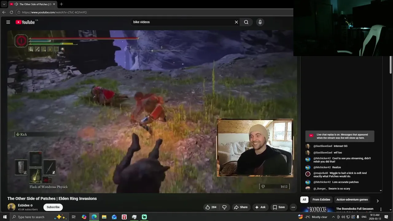
Task: Switch to Microsoft Edge on taskbar
Action: point(94,217)
